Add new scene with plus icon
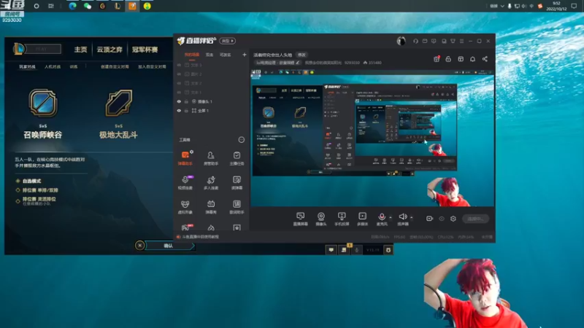Viewport: 584px width, 328px height. point(245,55)
